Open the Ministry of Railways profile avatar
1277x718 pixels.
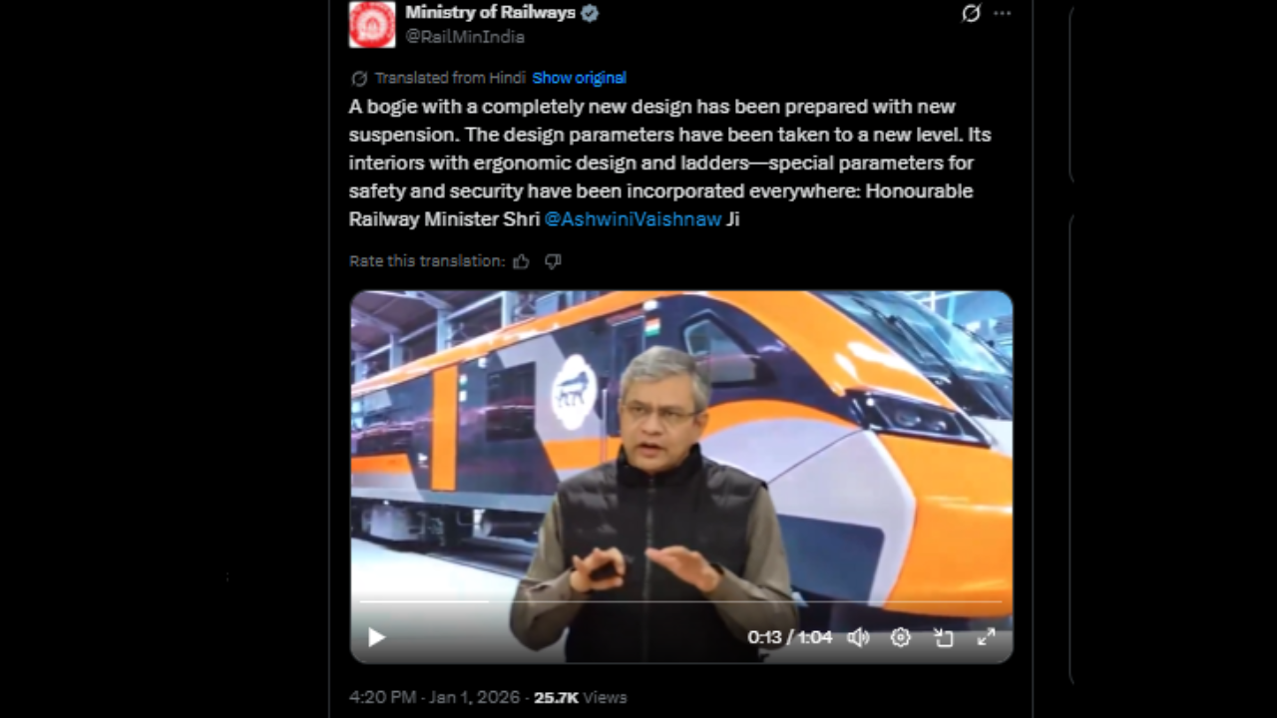click(x=372, y=24)
